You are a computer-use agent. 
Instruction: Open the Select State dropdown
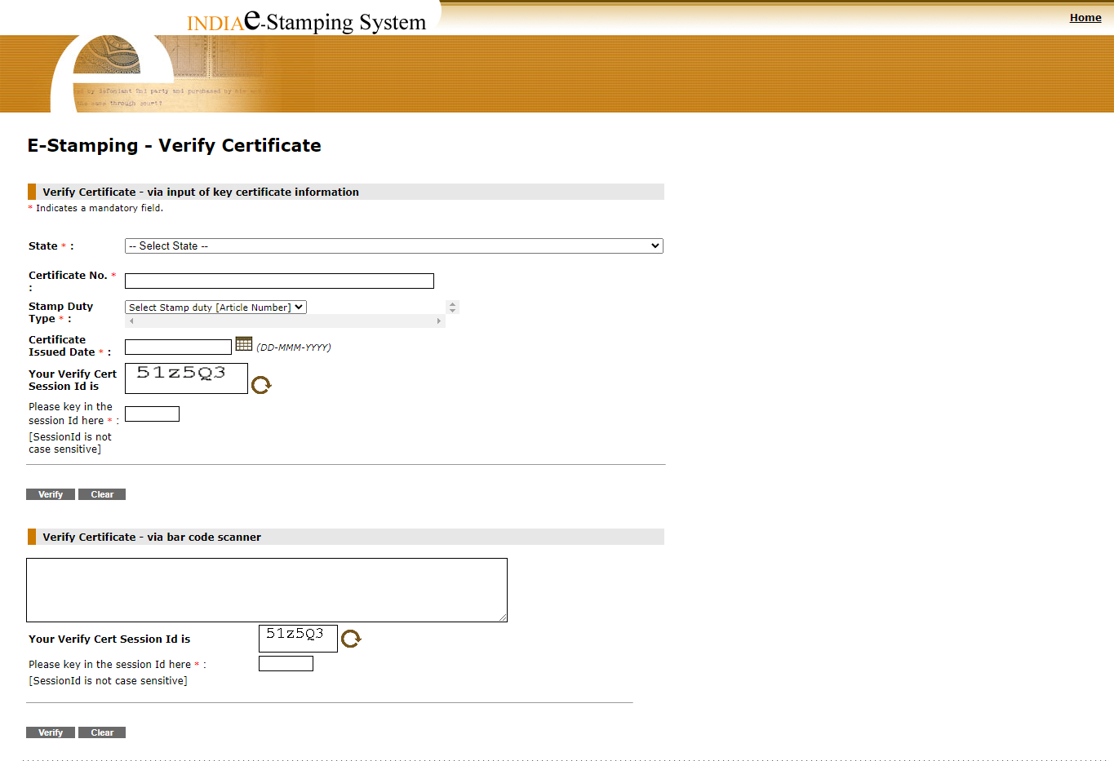coord(393,246)
